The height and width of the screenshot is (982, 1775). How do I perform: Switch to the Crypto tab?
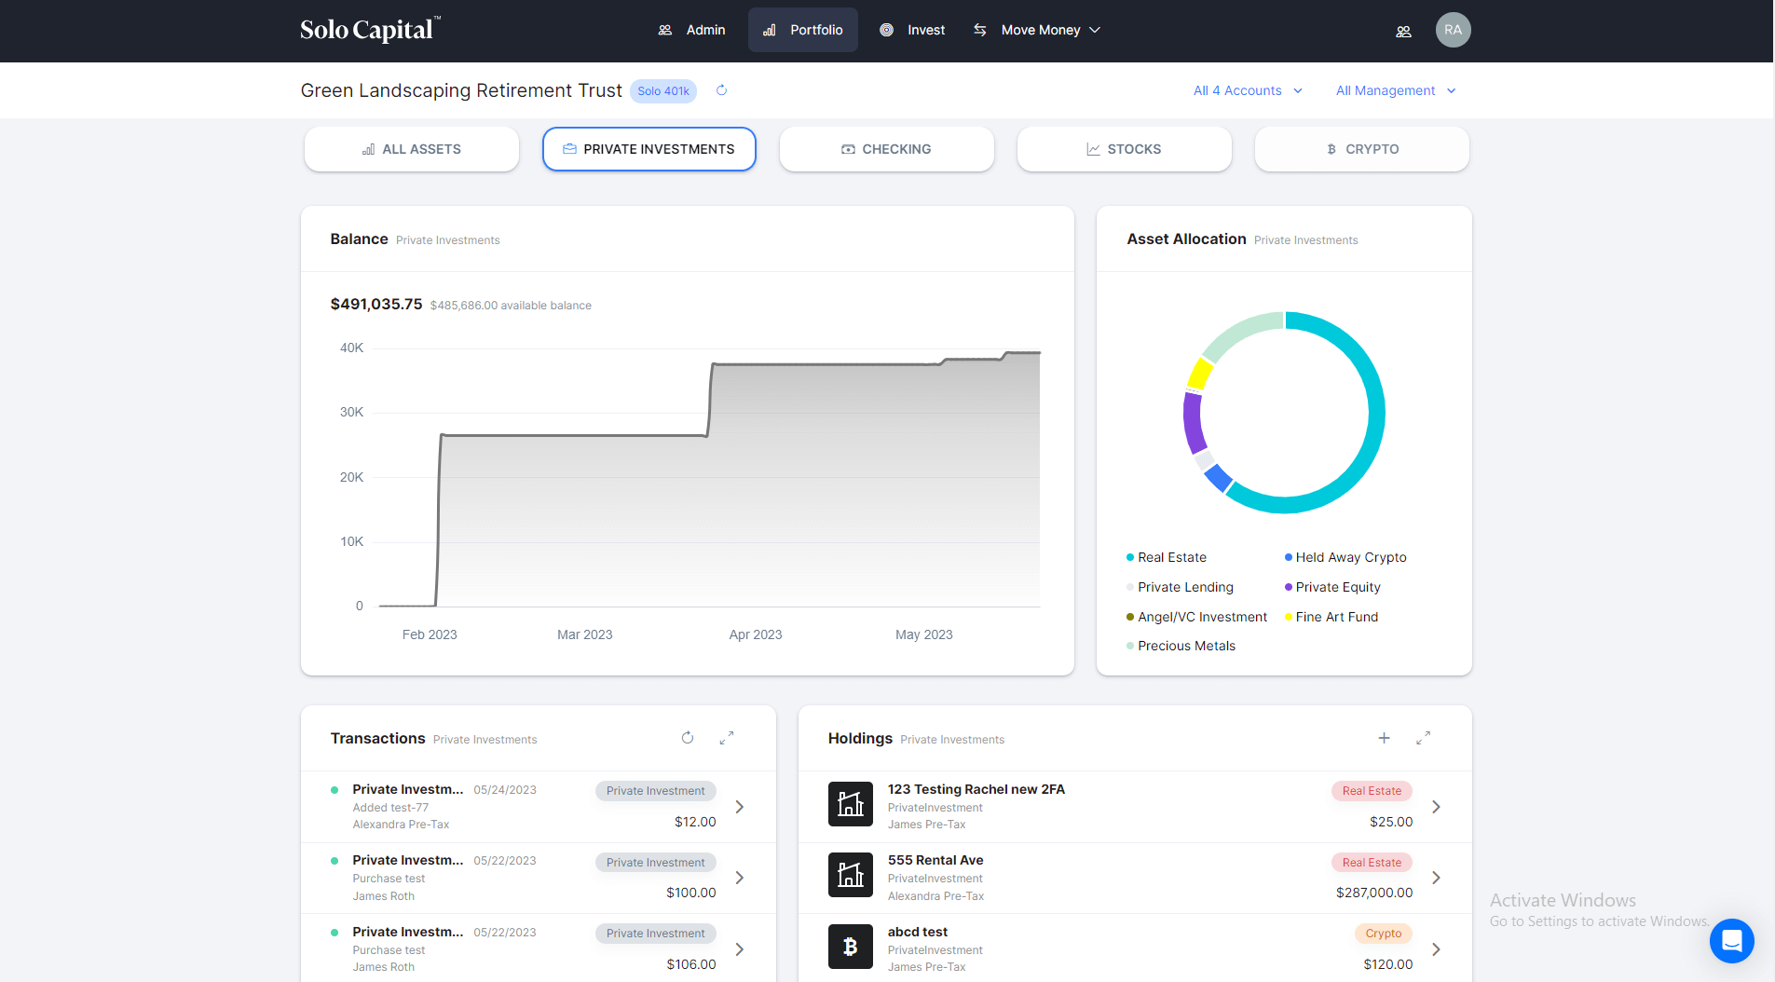pyautogui.click(x=1361, y=149)
